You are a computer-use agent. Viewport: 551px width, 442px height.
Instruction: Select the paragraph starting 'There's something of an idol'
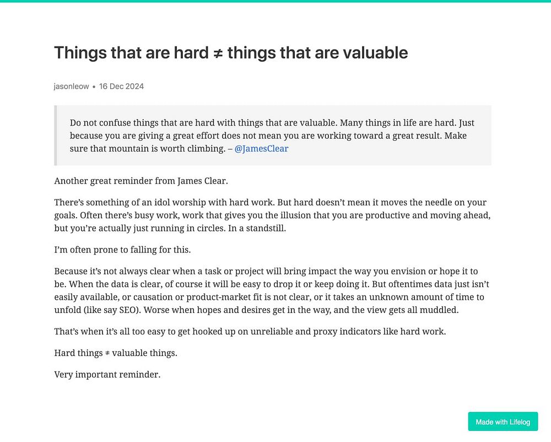(x=272, y=215)
